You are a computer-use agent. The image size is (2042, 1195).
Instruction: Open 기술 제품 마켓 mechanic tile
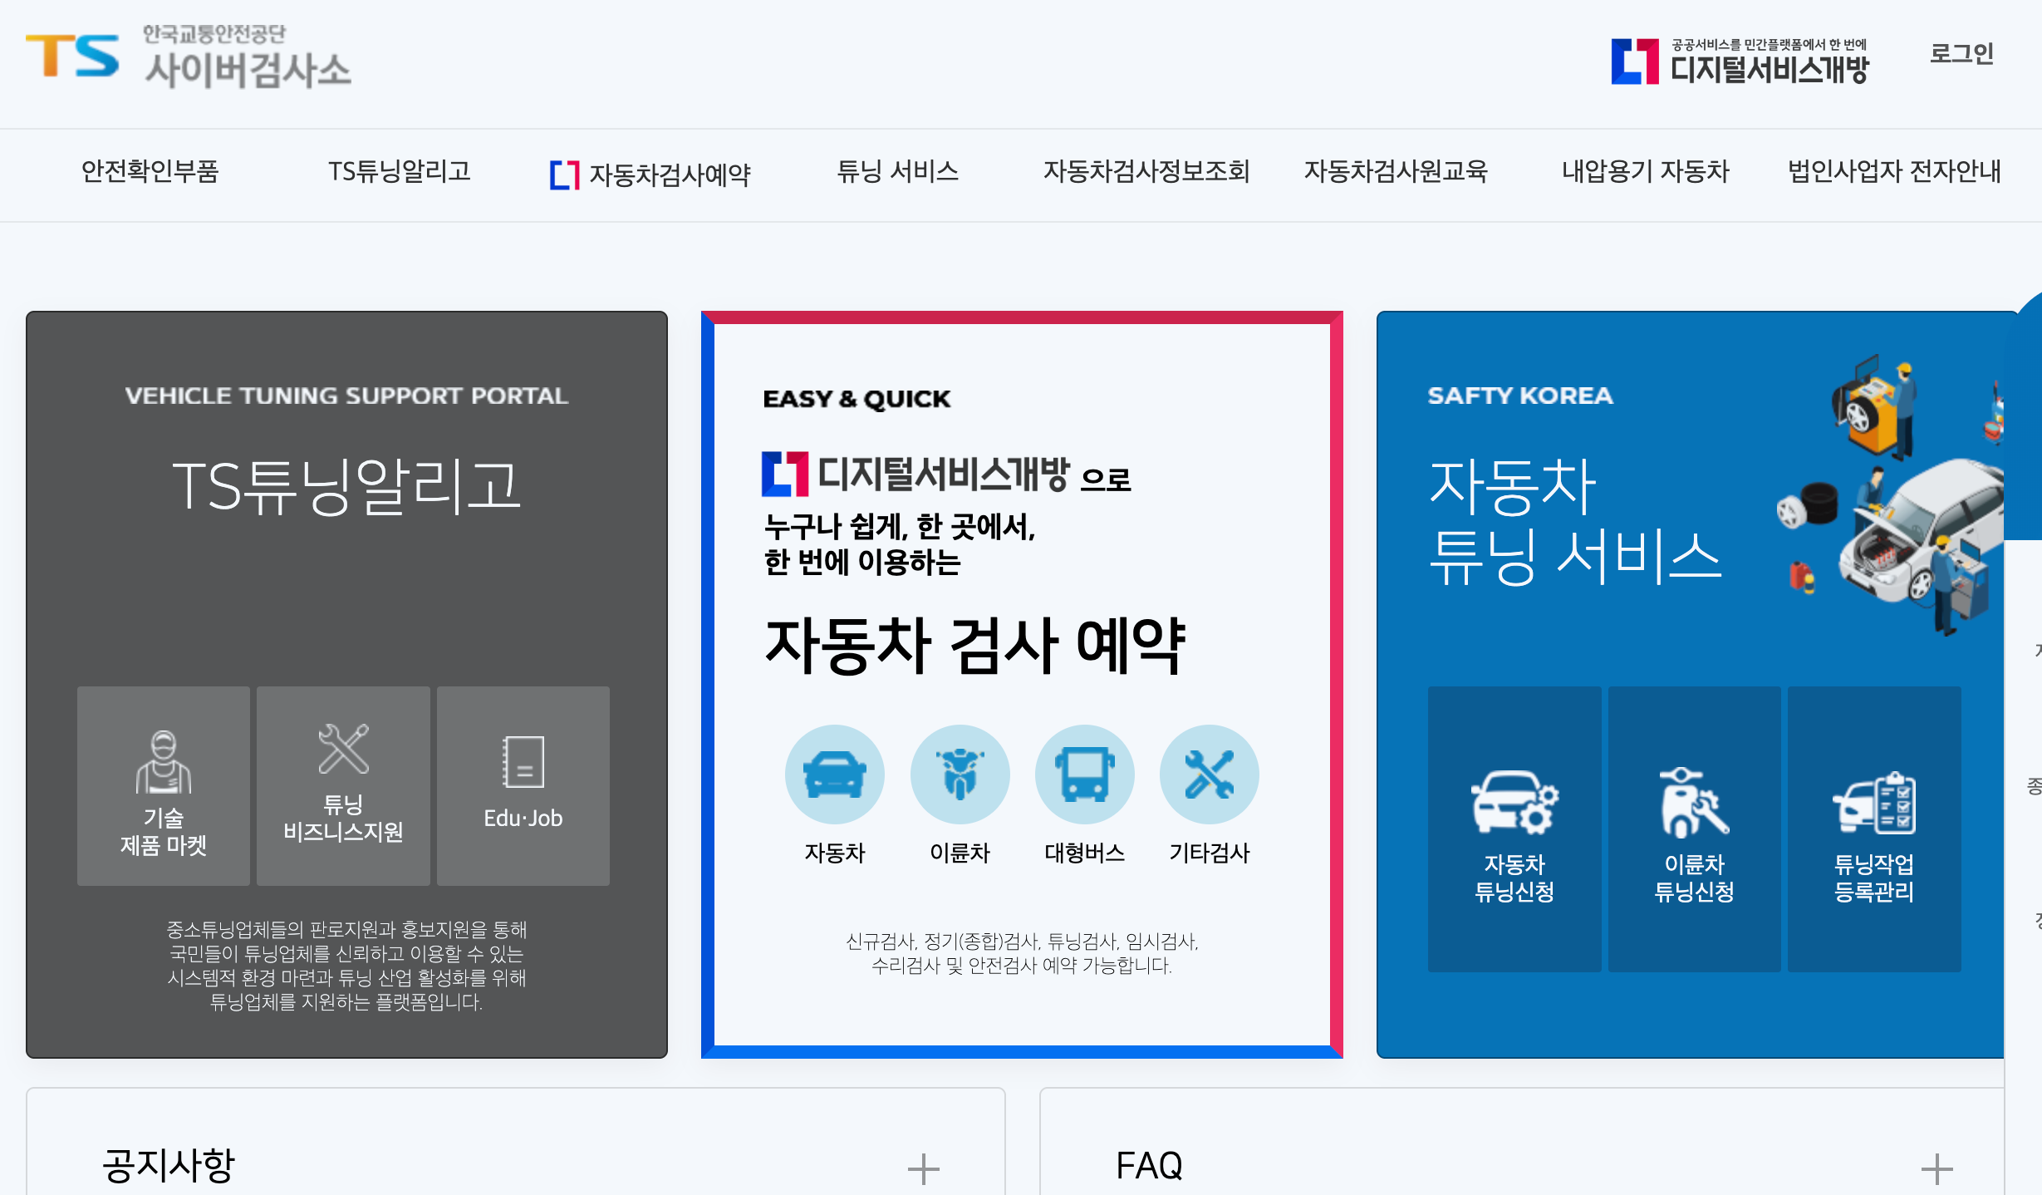pyautogui.click(x=164, y=786)
